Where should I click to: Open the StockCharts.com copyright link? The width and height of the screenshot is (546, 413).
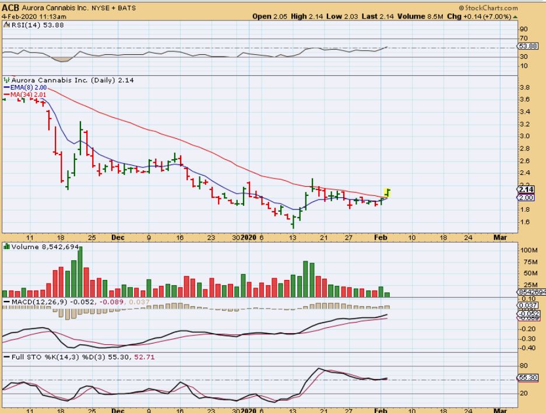(x=488, y=8)
